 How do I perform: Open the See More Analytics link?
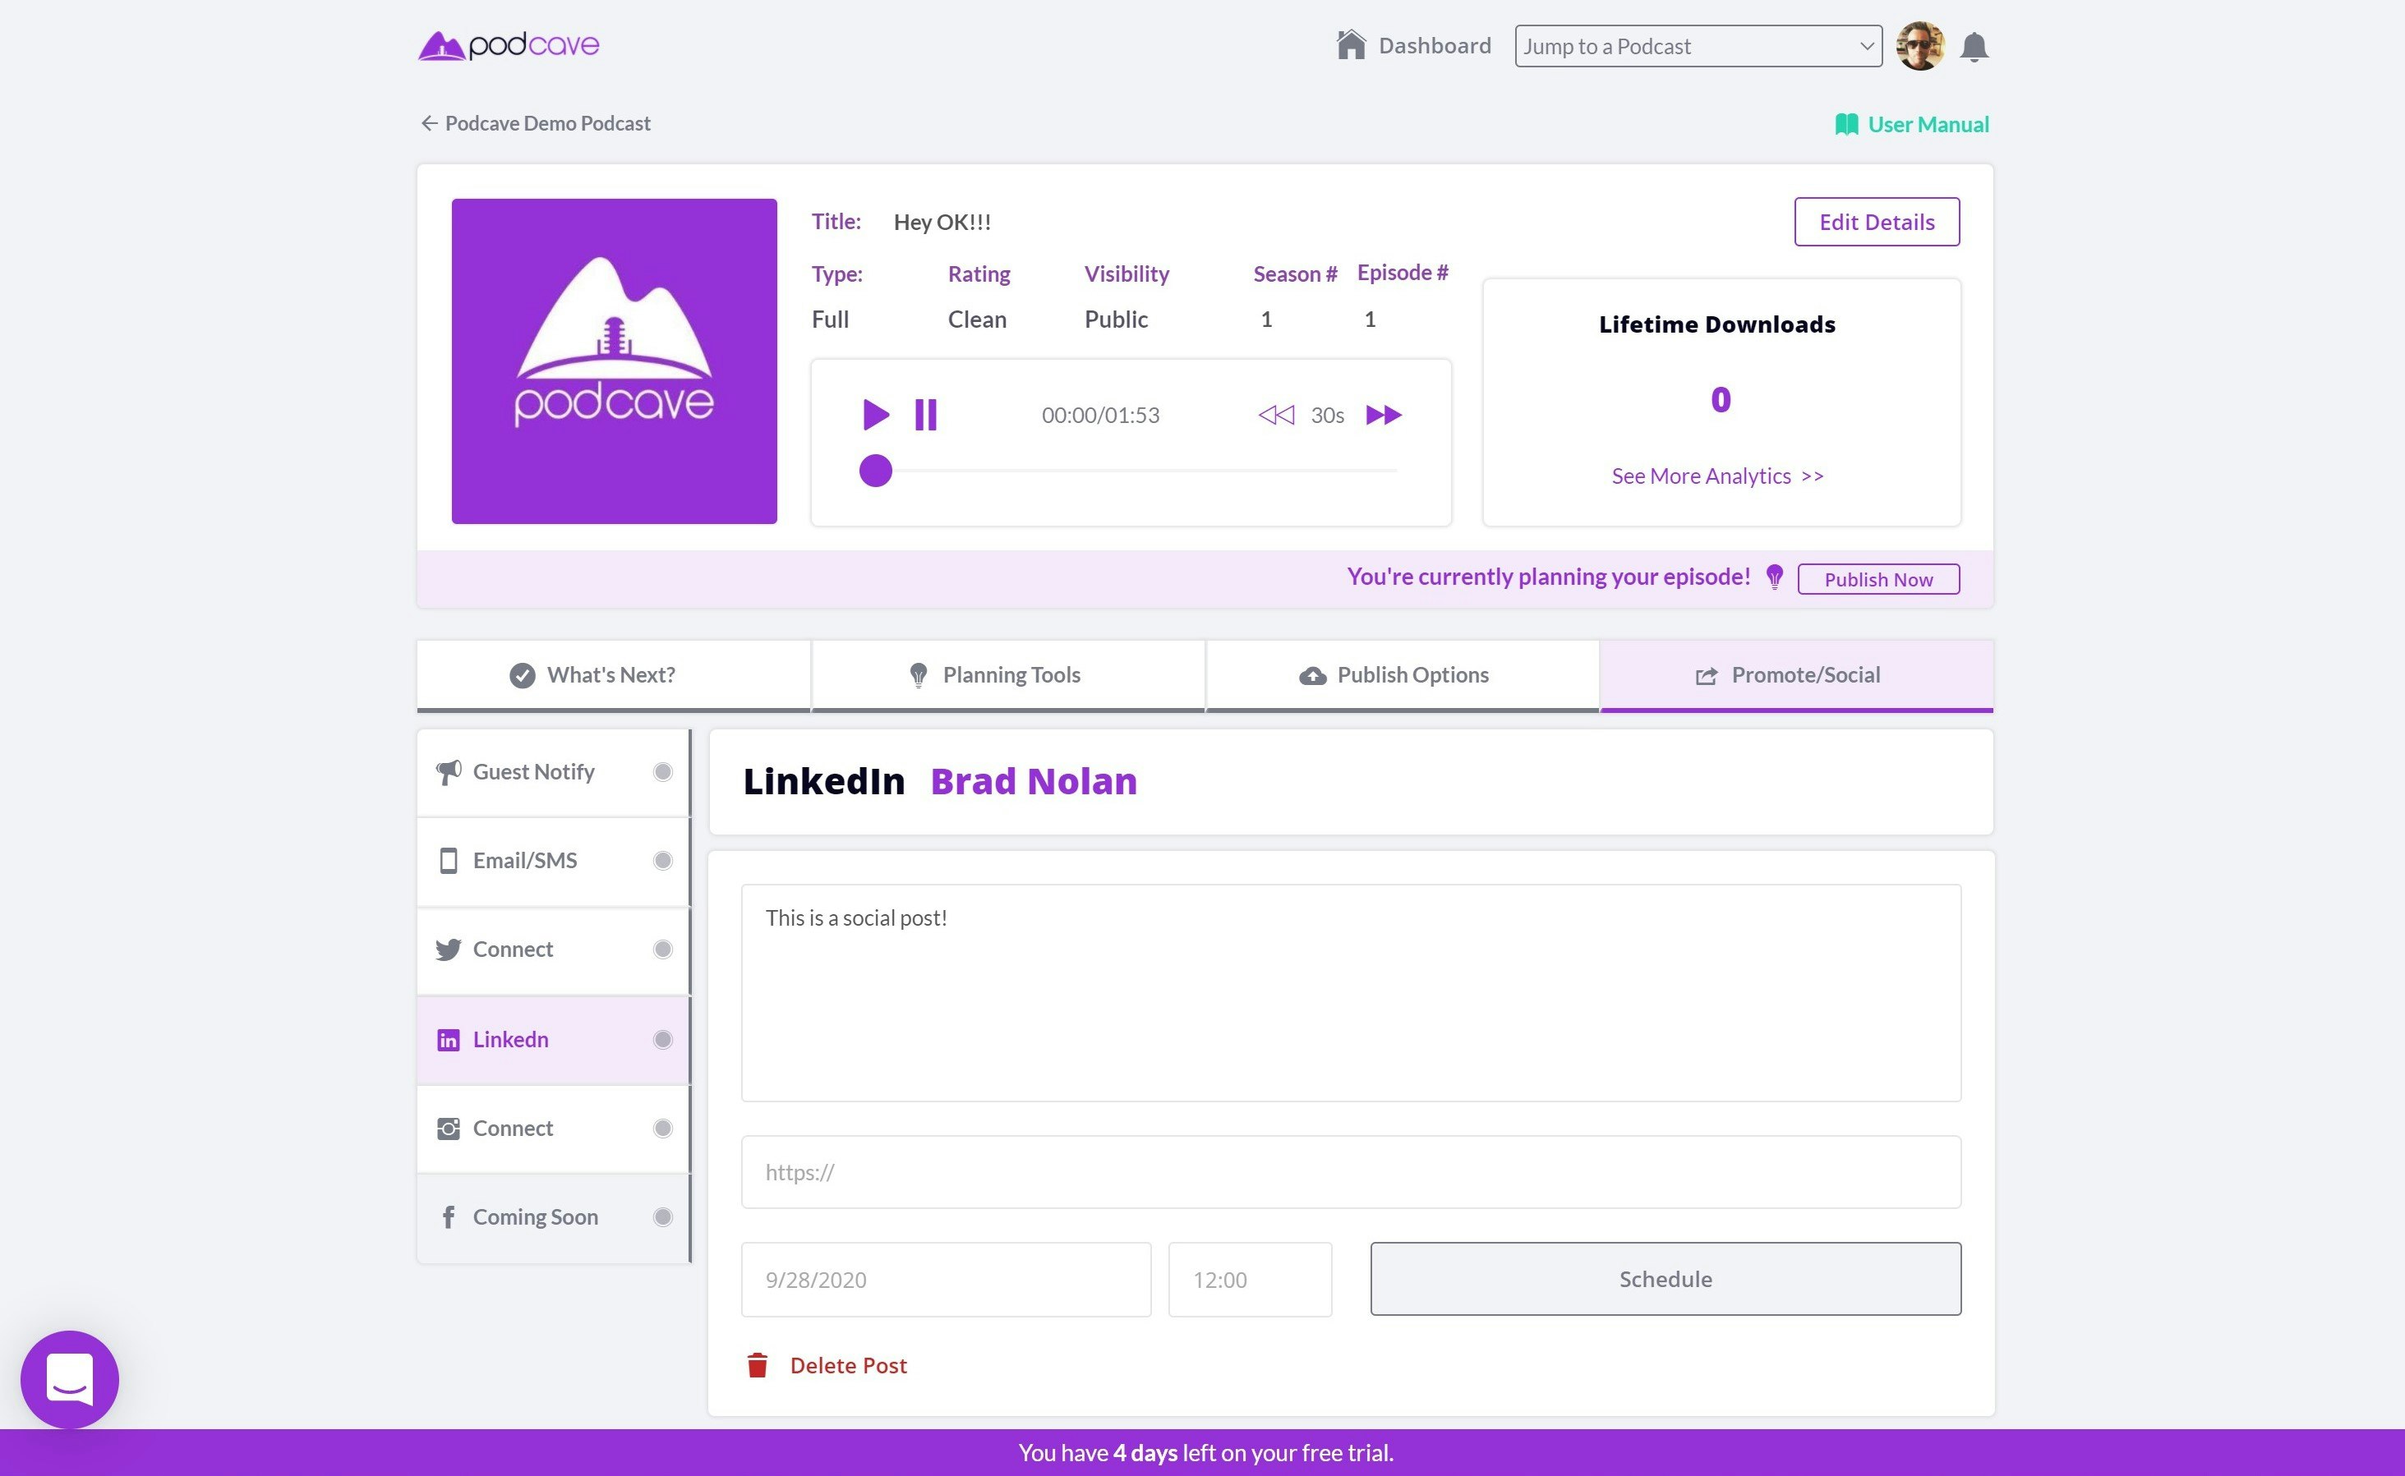point(1716,476)
